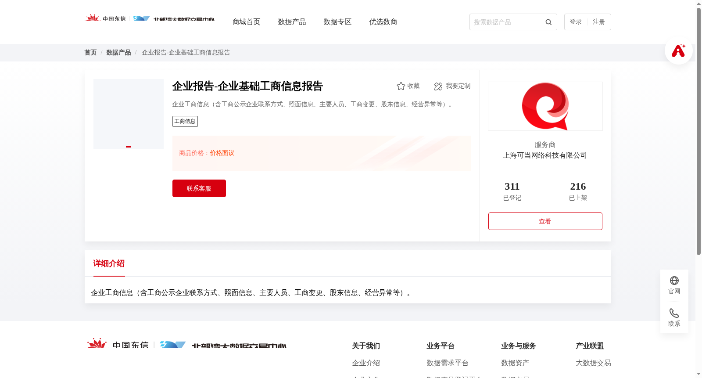The image size is (702, 378).
Task: Click the customize request icon
Action: [438, 86]
